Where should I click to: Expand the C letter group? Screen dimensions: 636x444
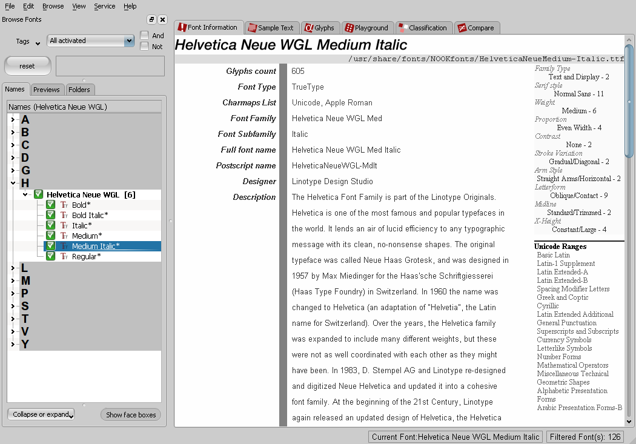point(13,145)
